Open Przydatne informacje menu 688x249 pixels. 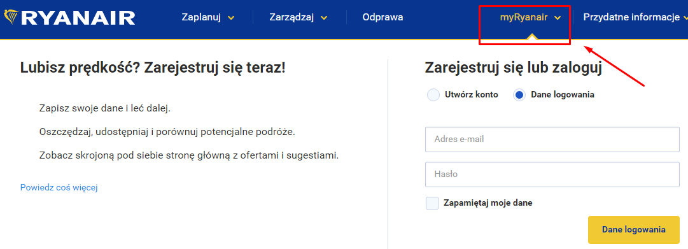[631, 18]
